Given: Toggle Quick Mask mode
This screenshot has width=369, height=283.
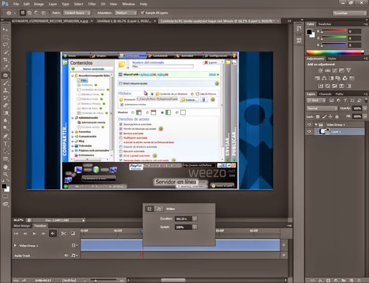Looking at the screenshot, I should [5, 196].
